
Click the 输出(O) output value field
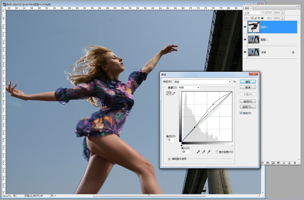pos(170,140)
